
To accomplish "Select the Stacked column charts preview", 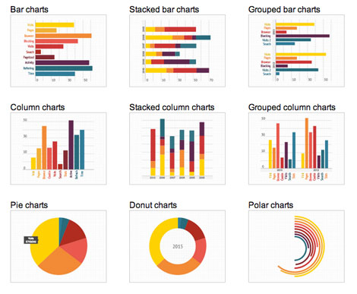I will pos(178,149).
